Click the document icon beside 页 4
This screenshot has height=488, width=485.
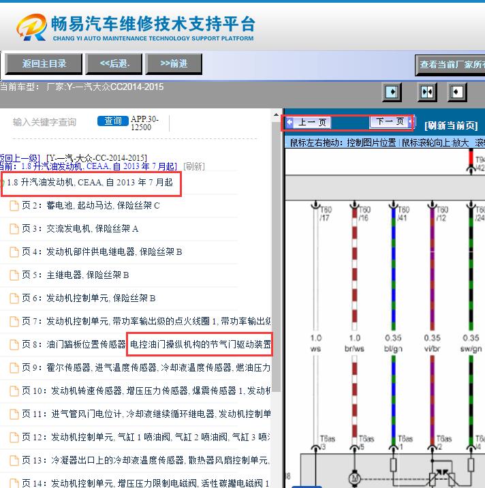click(14, 252)
